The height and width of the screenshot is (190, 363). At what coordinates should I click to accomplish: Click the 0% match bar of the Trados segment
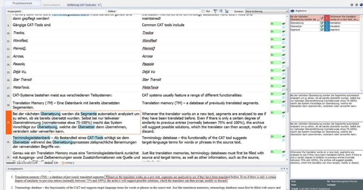click(276, 31)
